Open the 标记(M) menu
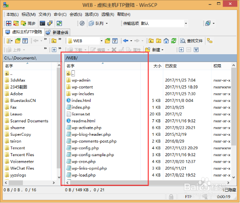This screenshot has height=203, width=240. click(29, 14)
